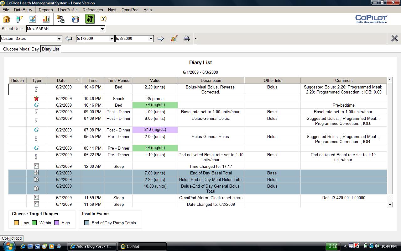Go to the Home screen toolbar icon
The image size is (401, 251).
(6, 19)
